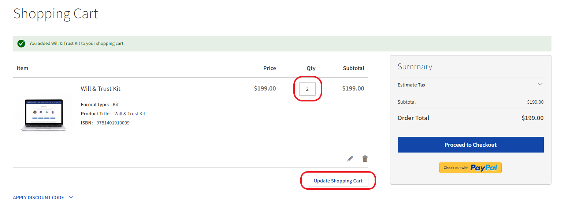Image resolution: width=561 pixels, height=208 pixels.
Task: Click the Price column header
Action: [x=270, y=68]
